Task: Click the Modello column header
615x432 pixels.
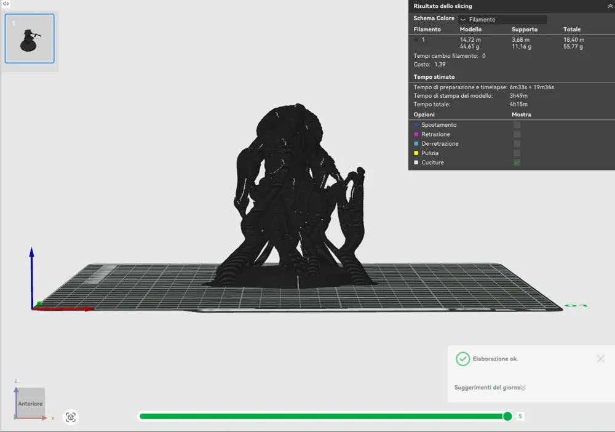Action: (x=470, y=30)
